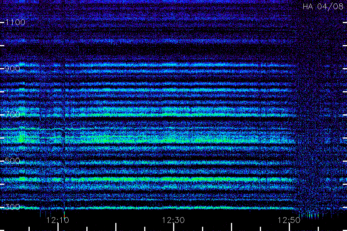Click the 12:30 time axis label
The height and width of the screenshot is (231, 347).
point(173,220)
